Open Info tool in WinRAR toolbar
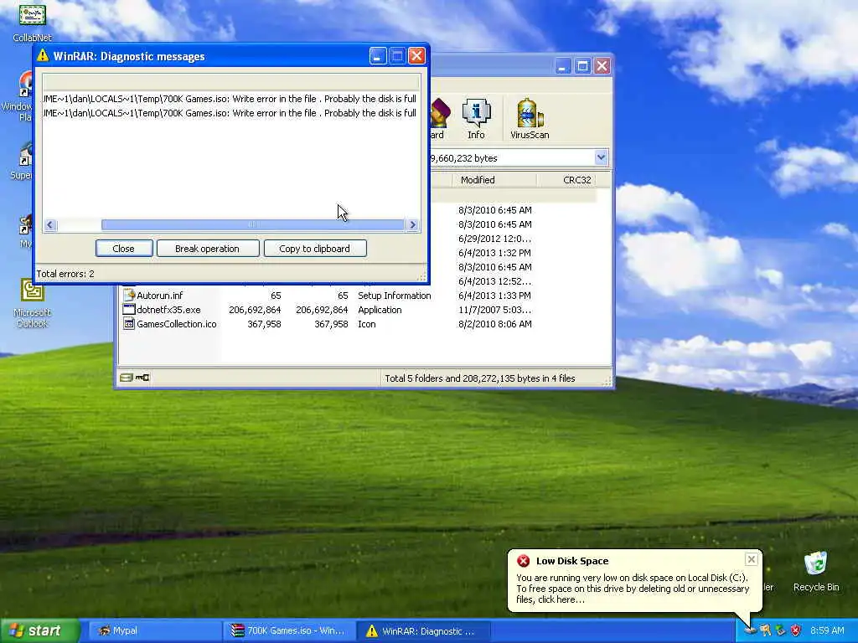The height and width of the screenshot is (643, 858). 476,119
